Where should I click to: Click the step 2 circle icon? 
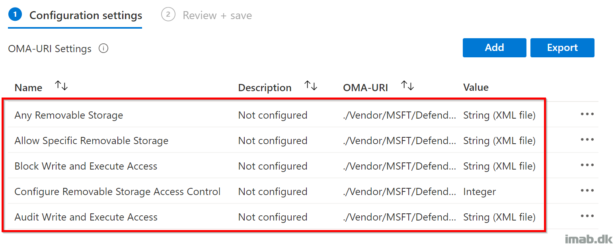click(x=168, y=15)
